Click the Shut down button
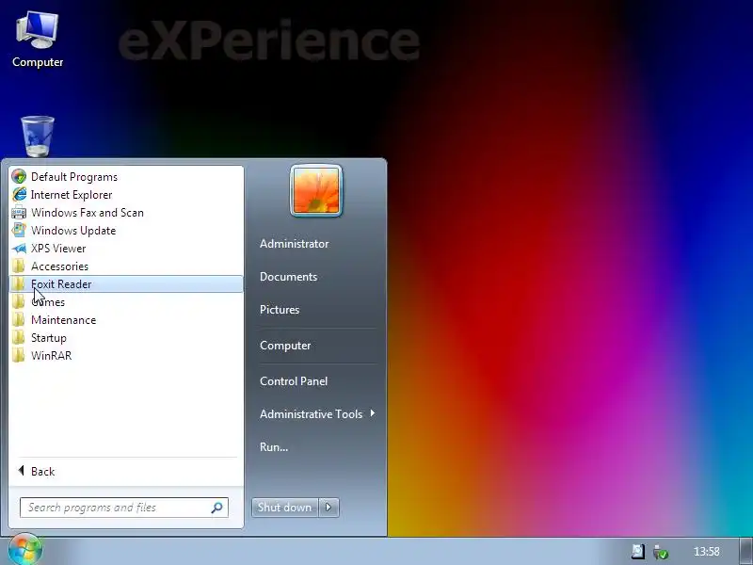 (285, 508)
